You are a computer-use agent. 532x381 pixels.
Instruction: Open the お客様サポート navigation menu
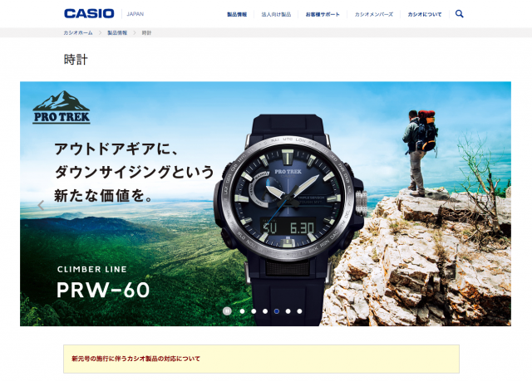pyautogui.click(x=323, y=14)
